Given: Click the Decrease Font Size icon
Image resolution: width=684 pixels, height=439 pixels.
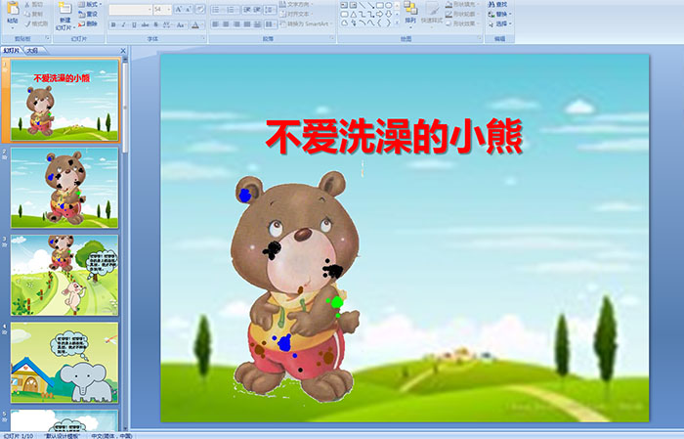Looking at the screenshot, I should (x=189, y=9).
